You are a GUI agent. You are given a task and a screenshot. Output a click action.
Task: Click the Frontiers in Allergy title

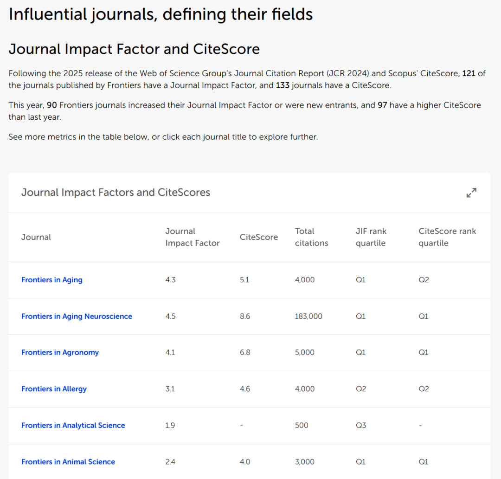tap(54, 389)
